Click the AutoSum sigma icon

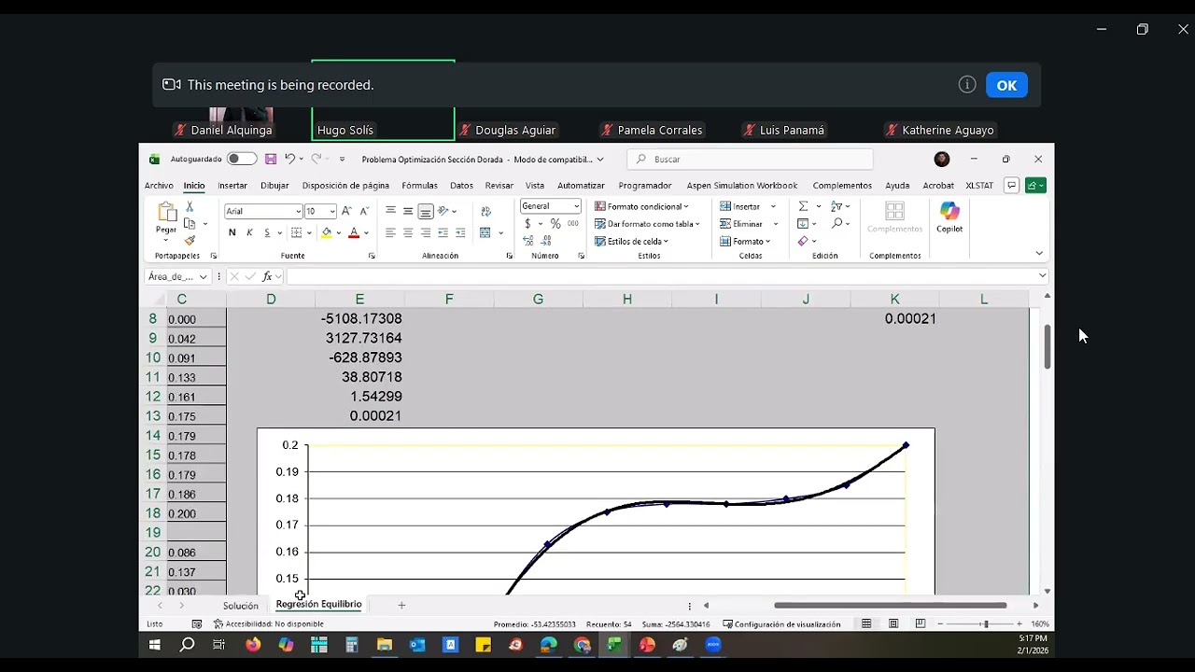coord(803,206)
